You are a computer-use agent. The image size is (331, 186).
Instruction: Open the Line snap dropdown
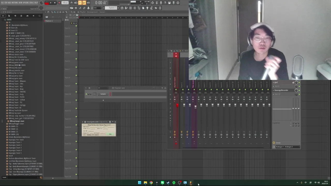pos(97,8)
